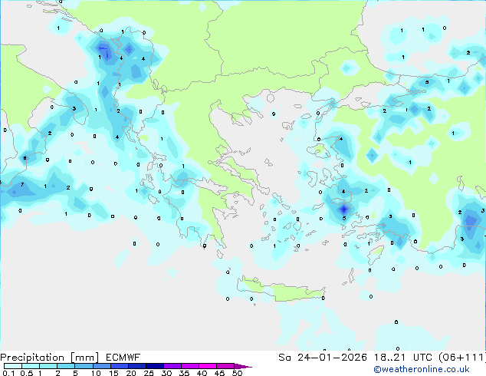Select the 25 to 30 mm dark blue swatch
The image size is (486, 376).
click(x=155, y=366)
